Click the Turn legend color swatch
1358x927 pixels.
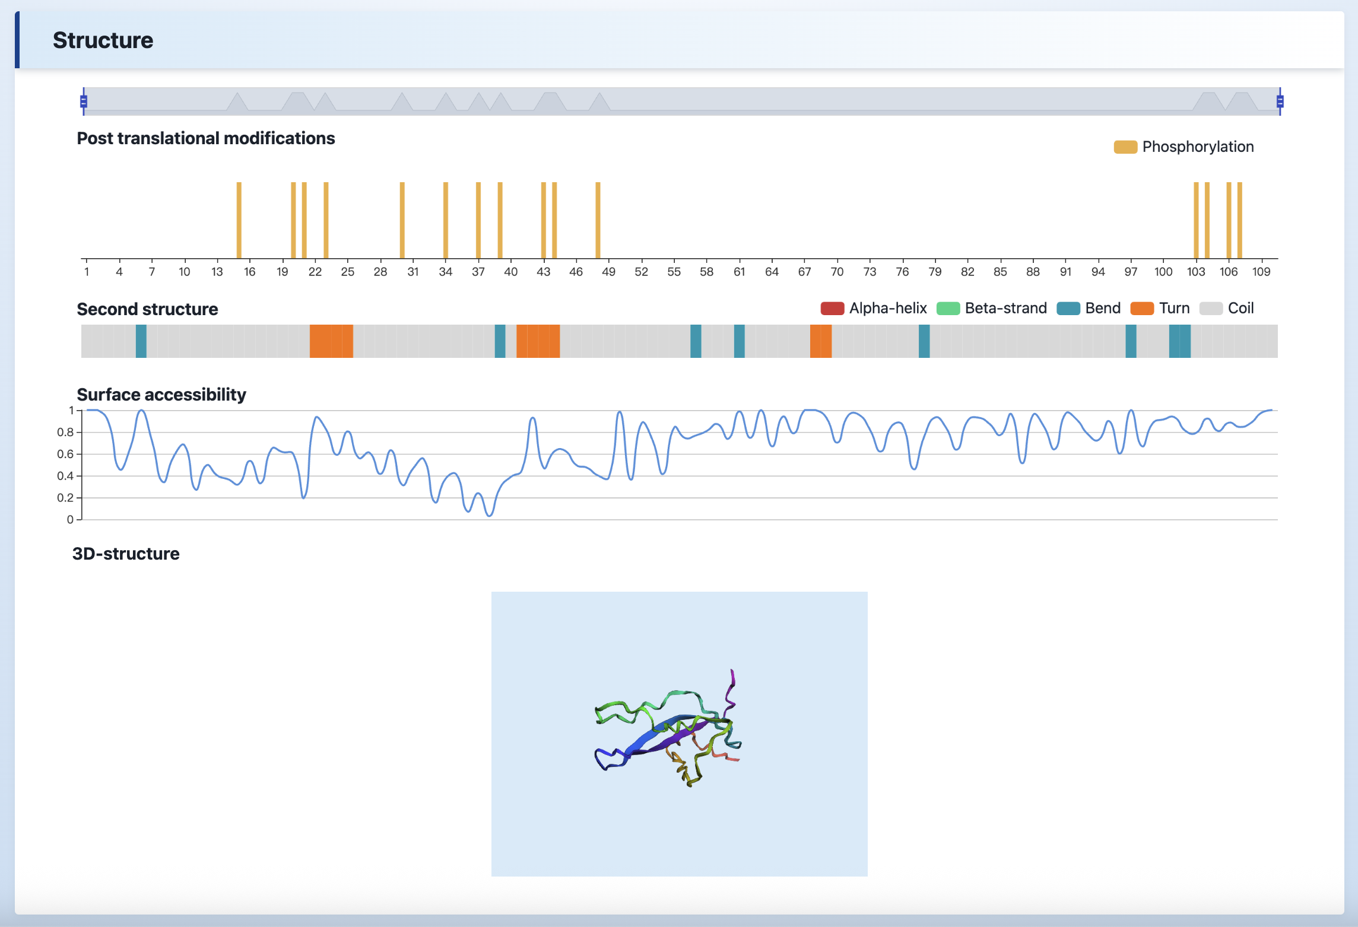pos(1141,309)
